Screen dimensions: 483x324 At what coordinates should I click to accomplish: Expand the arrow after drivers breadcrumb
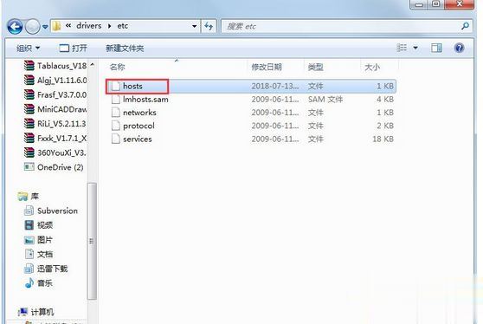tap(110, 26)
